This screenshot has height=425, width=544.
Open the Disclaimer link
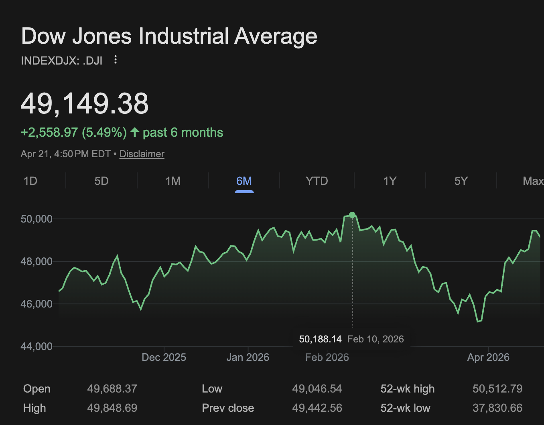(x=142, y=154)
